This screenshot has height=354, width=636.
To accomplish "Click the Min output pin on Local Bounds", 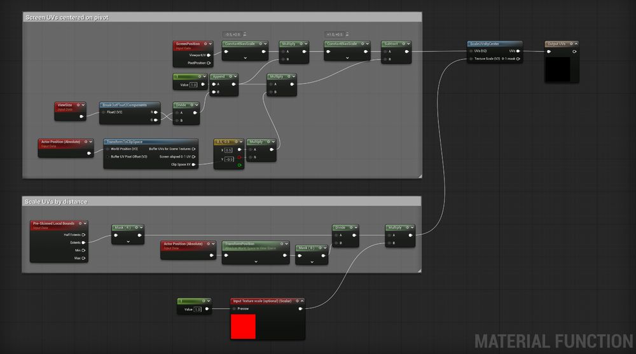I will [x=83, y=250].
